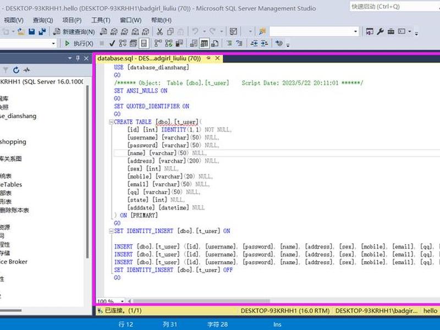Screen dimensions: 440x330
Task: Click the 新建查询(N) New Query button
Action: tap(74, 31)
